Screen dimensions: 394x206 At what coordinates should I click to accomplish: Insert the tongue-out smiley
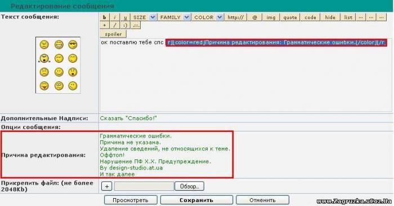pos(44,86)
